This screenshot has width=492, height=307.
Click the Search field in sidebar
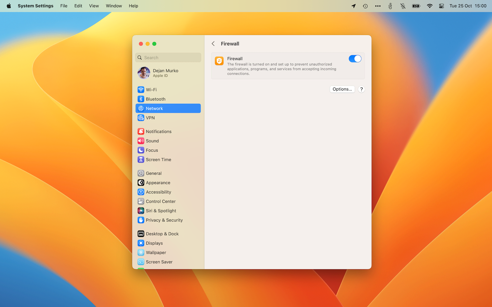click(168, 58)
